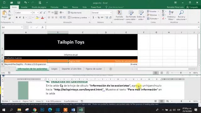201x113 pixels.
Task: Increase font size with the larger A icon
Action: [41, 13]
